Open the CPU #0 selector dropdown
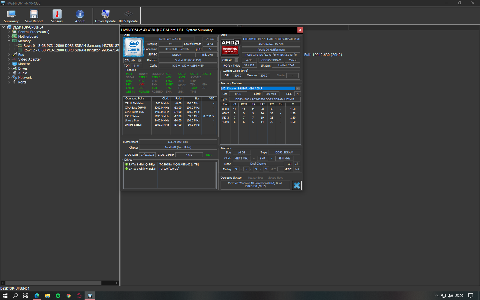 tap(140, 61)
